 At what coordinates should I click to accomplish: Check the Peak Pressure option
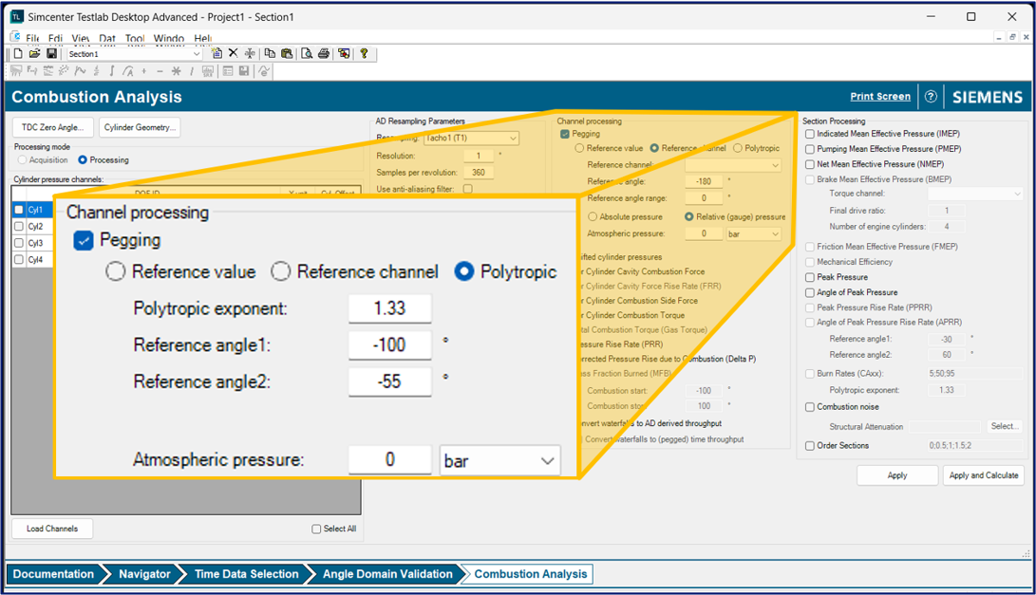click(809, 277)
